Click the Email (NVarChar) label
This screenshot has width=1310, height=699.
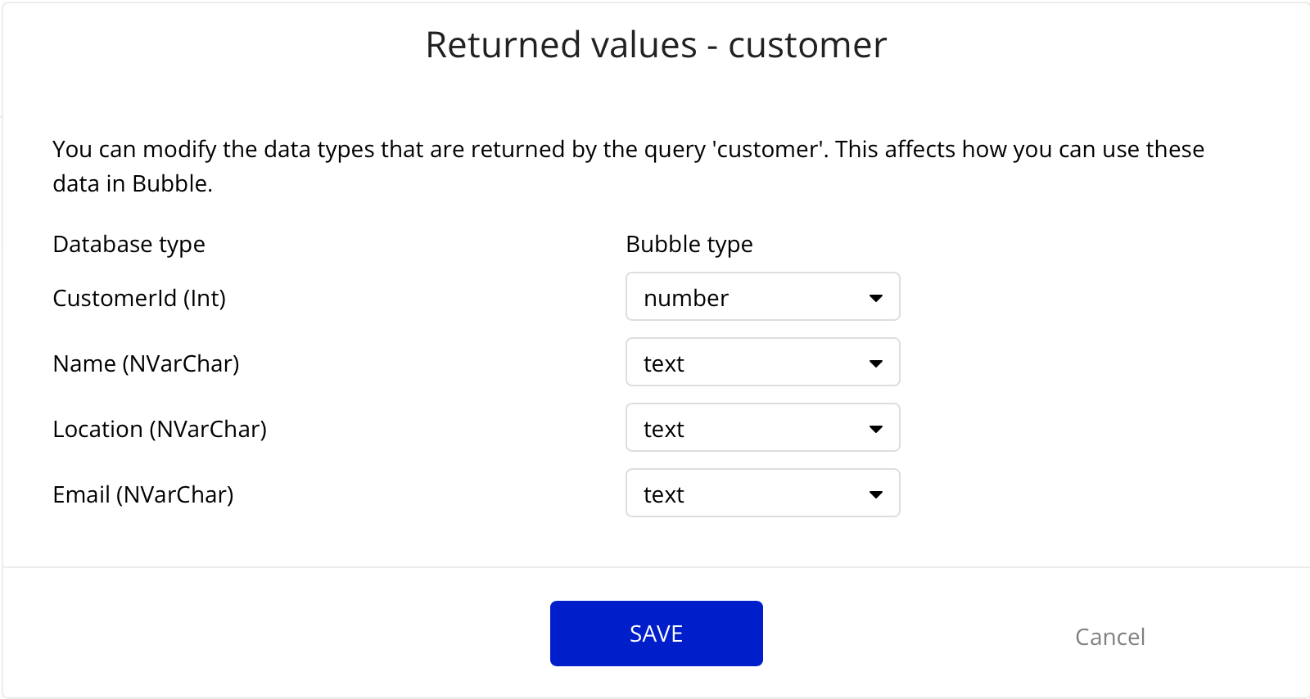click(x=143, y=494)
